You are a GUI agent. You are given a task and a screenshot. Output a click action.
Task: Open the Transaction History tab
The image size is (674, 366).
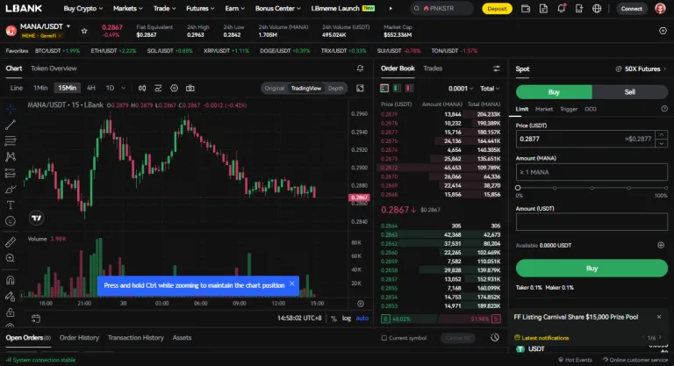(x=135, y=338)
